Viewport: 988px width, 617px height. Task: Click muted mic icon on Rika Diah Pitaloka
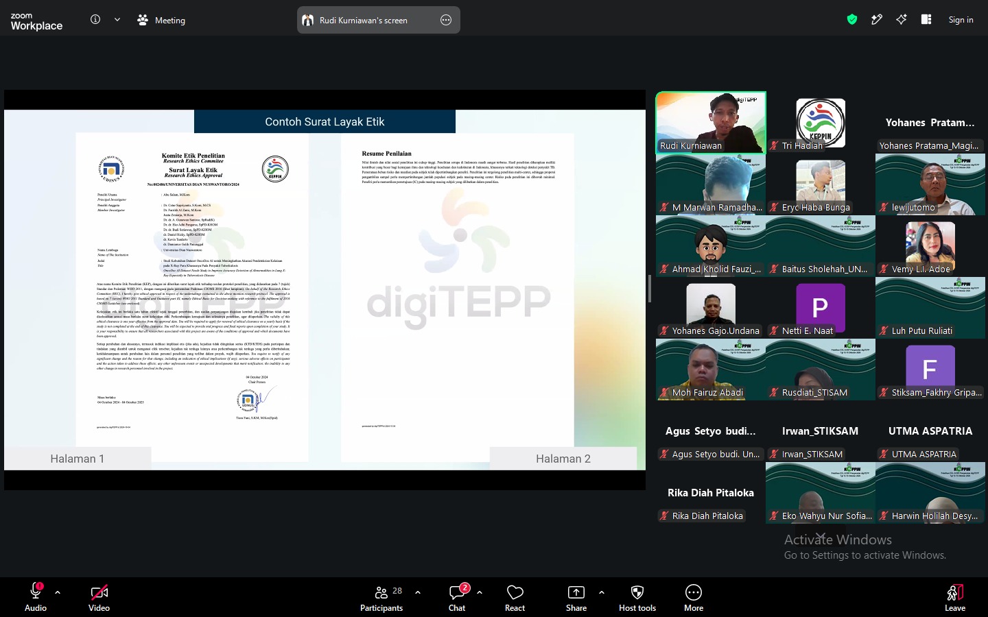(x=664, y=516)
